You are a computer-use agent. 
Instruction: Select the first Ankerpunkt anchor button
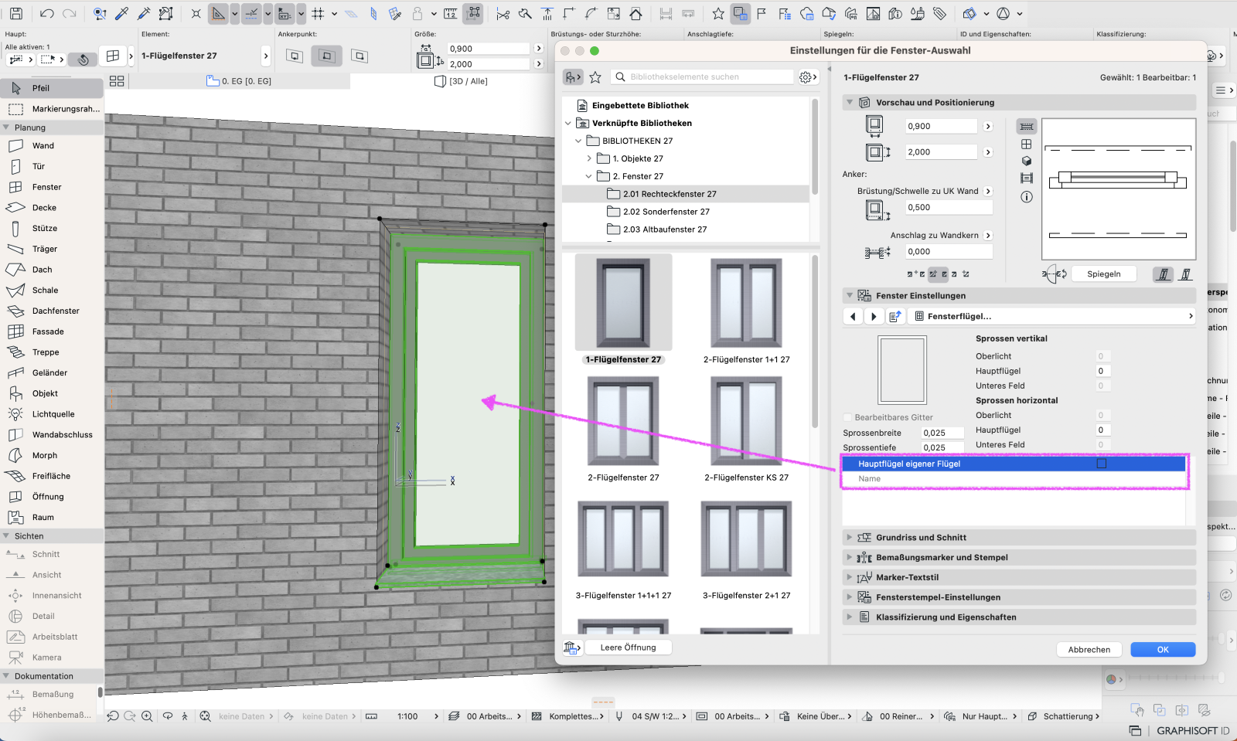click(x=295, y=56)
